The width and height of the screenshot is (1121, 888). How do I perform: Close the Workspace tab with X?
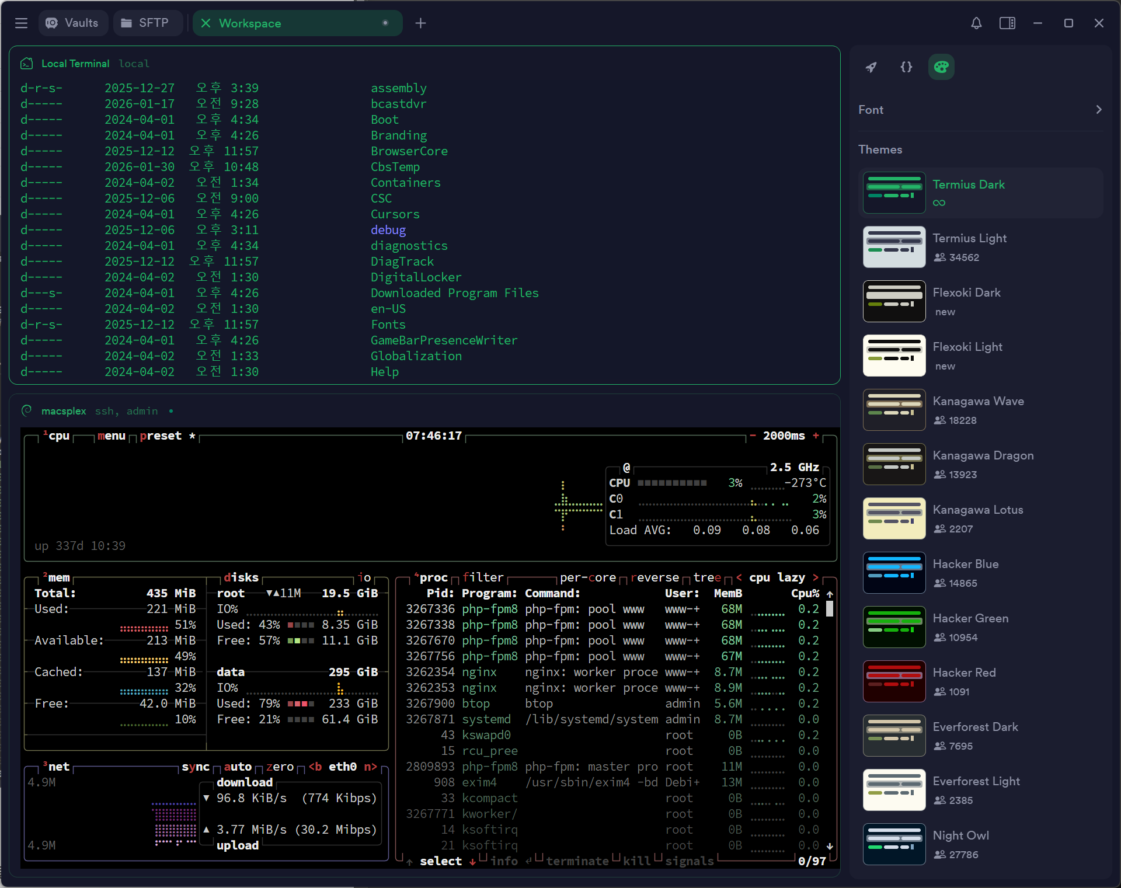coord(206,23)
